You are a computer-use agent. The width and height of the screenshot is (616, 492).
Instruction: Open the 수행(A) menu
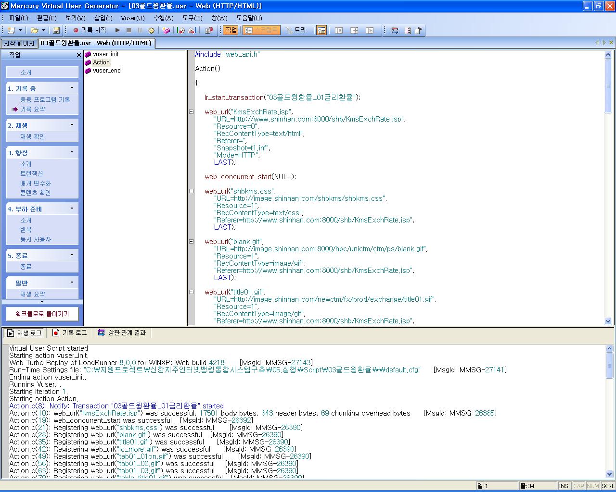pyautogui.click(x=163, y=18)
